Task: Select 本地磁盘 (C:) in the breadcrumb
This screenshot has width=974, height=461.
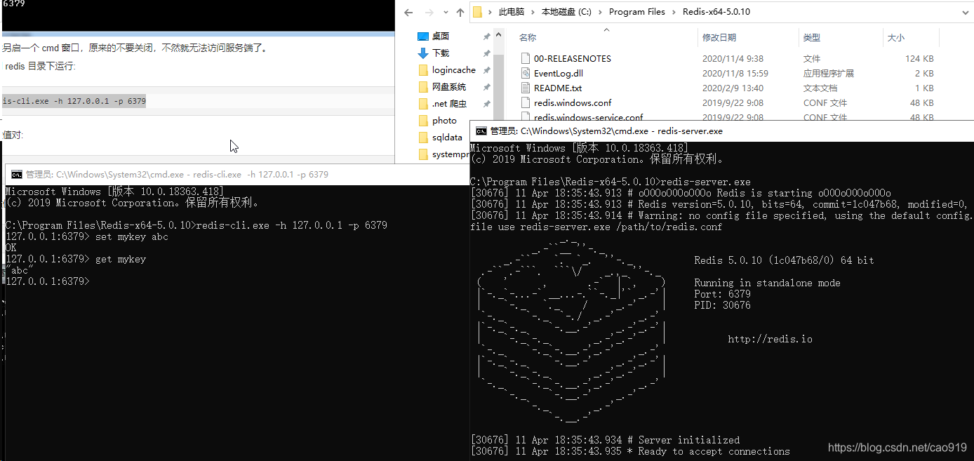Action: click(x=566, y=12)
